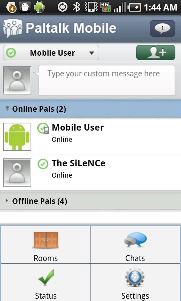Click the Paltalk Mobile logo icon
This screenshot has width=181, height=301.
pyautogui.click(x=12, y=28)
